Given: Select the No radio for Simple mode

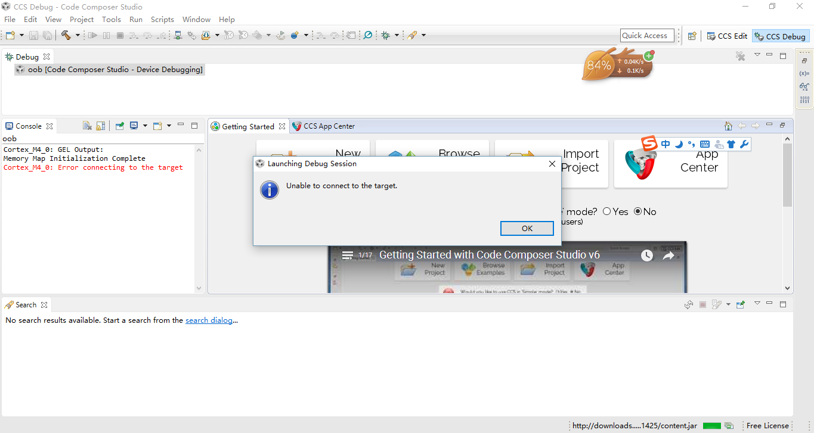Looking at the screenshot, I should click(x=637, y=211).
